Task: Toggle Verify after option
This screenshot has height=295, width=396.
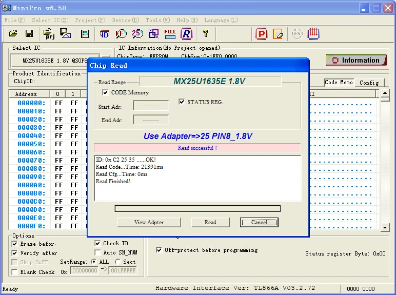Action: [15, 253]
